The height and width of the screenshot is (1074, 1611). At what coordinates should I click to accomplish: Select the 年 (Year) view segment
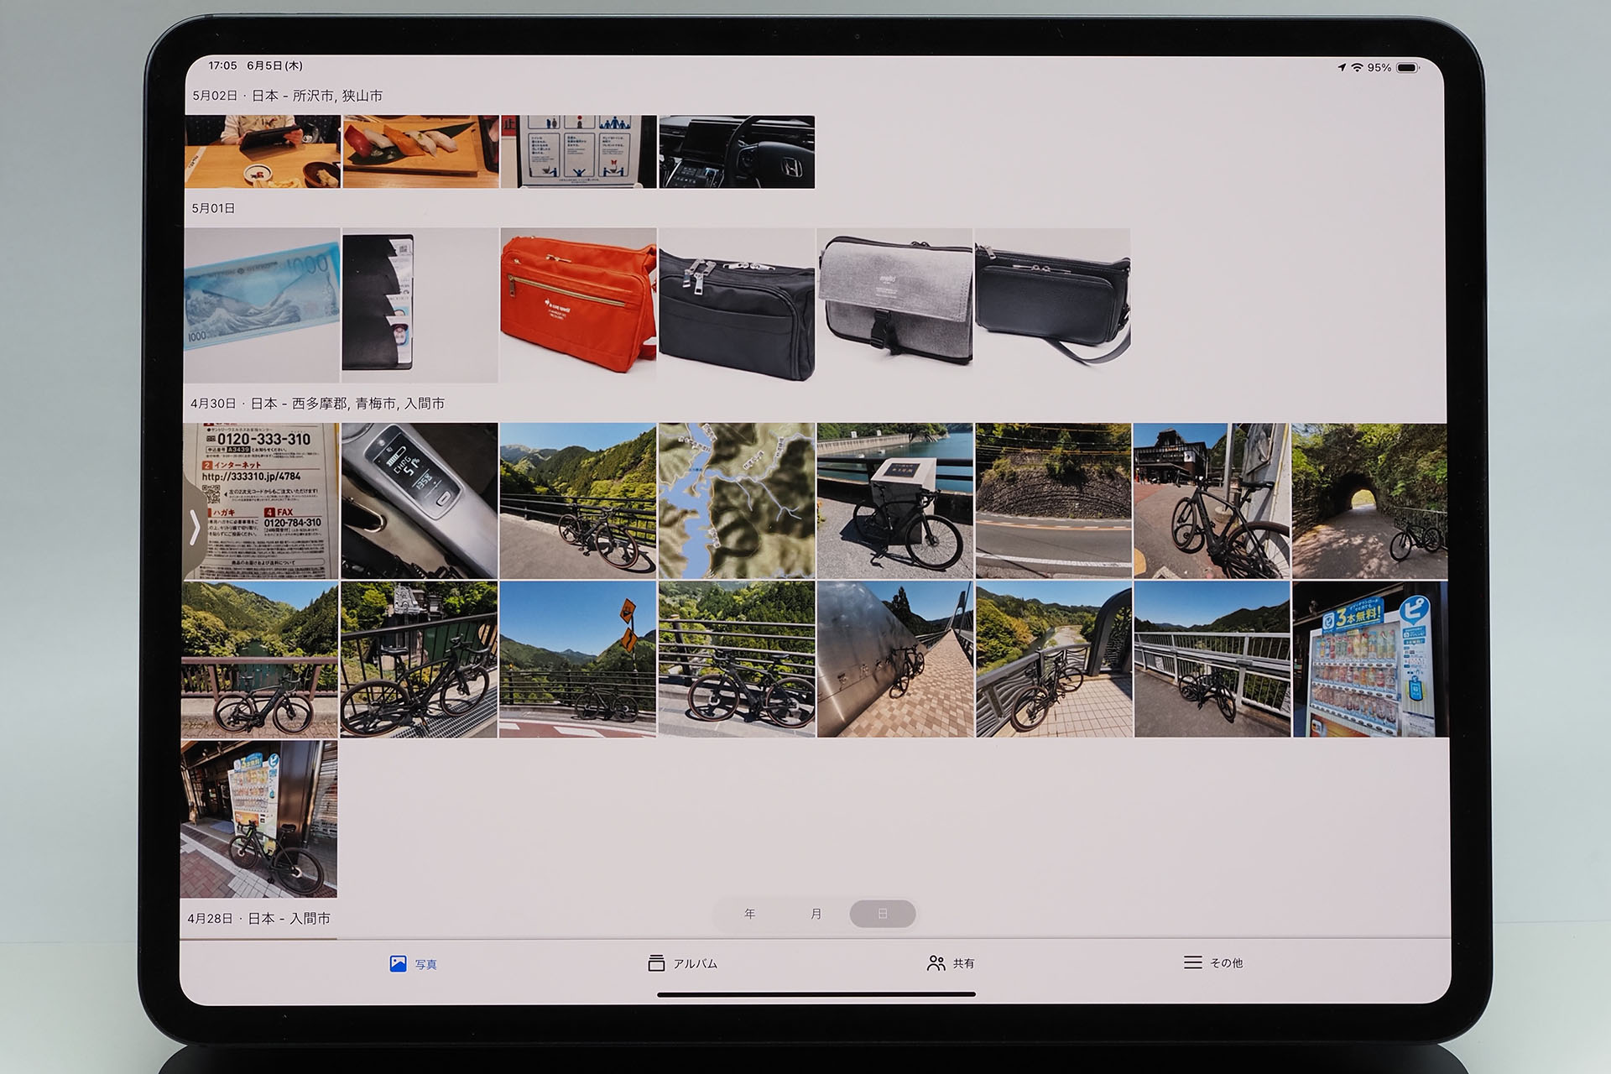(x=749, y=914)
